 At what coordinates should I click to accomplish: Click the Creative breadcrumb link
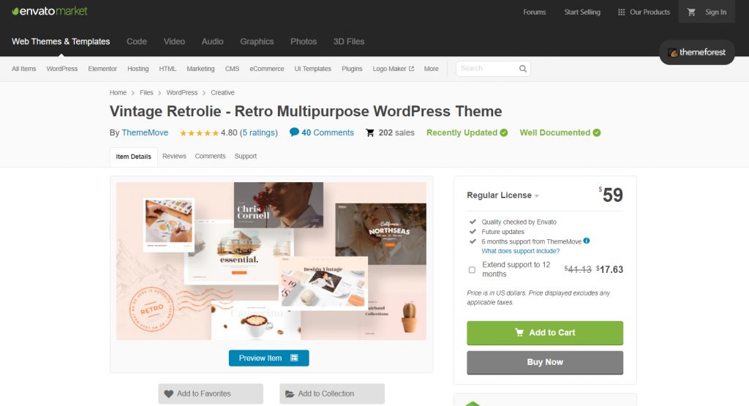[222, 93]
